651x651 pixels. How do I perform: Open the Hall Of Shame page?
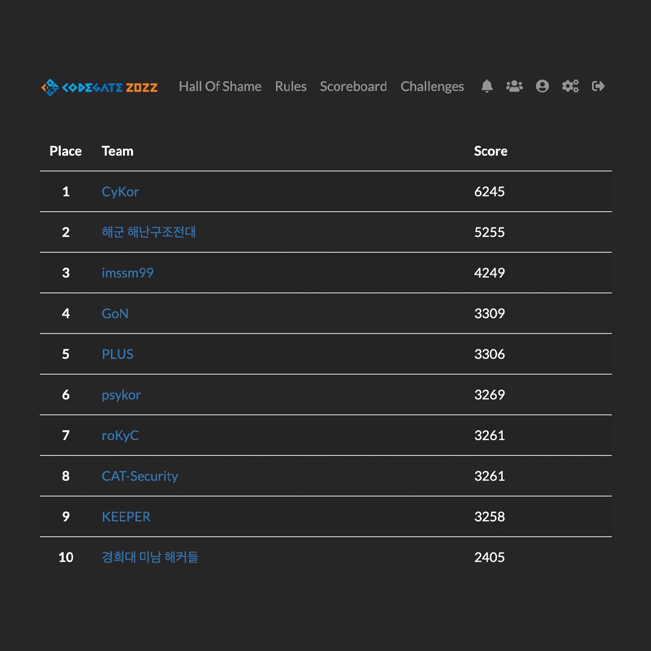(220, 86)
